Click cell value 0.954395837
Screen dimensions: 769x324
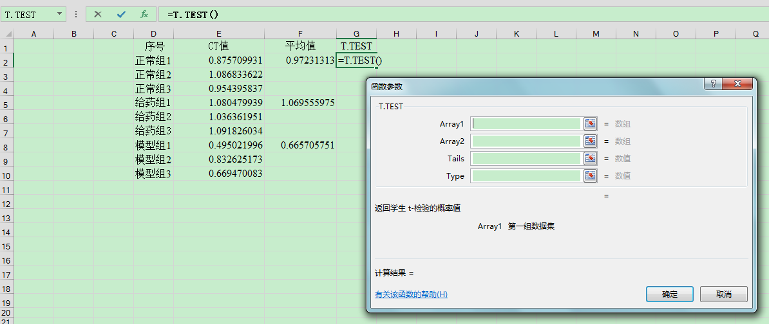click(219, 89)
